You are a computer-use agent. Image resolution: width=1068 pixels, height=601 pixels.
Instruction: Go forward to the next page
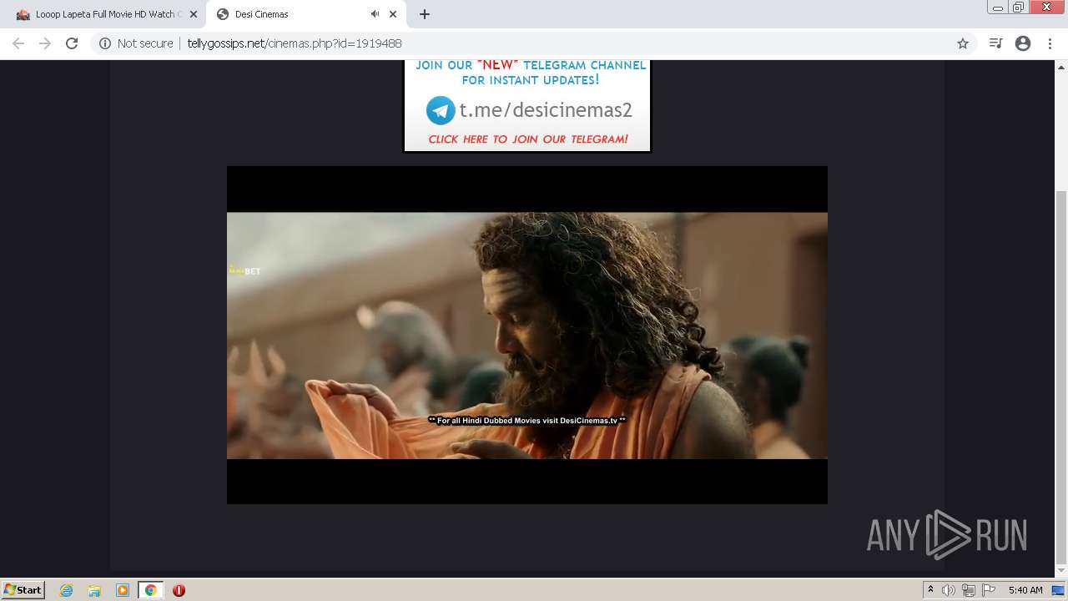(45, 43)
